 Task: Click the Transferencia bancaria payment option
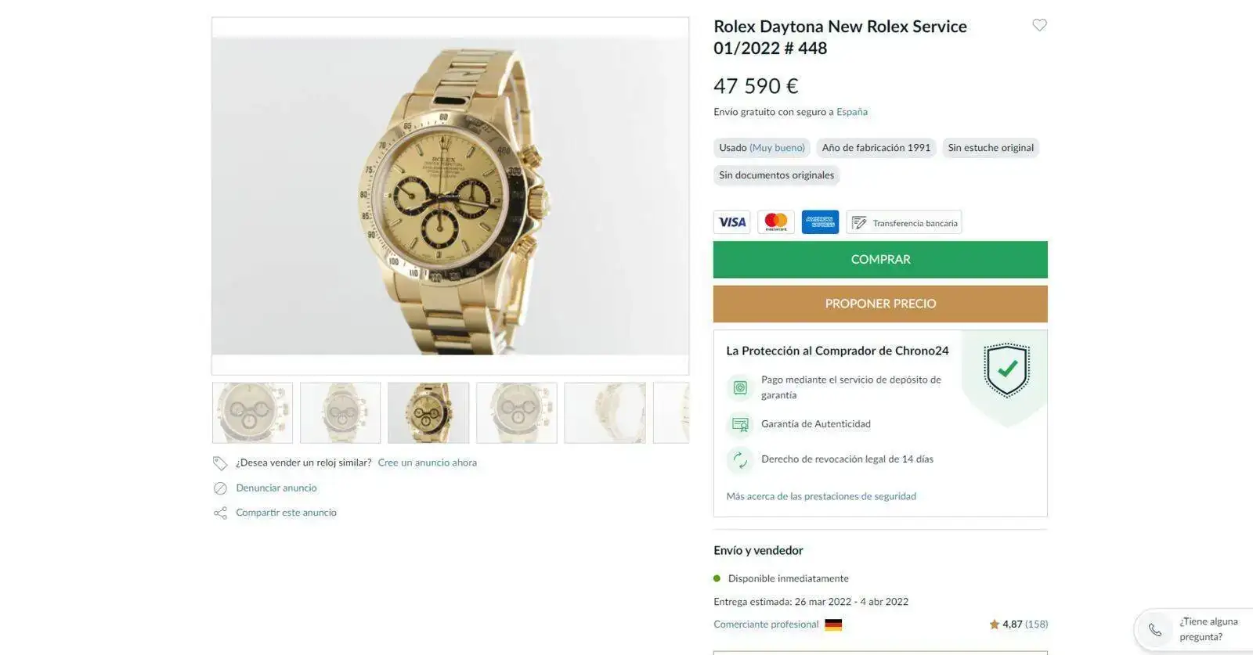click(904, 222)
